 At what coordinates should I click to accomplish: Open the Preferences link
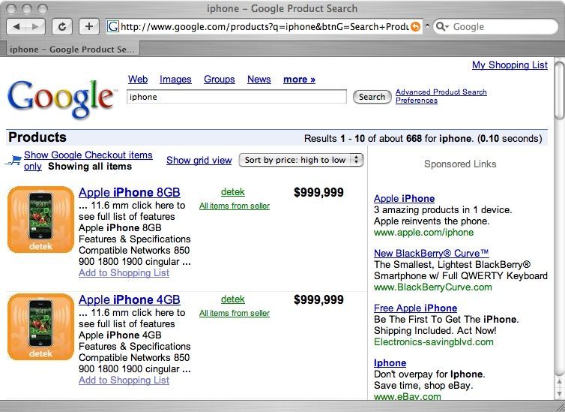pos(417,101)
